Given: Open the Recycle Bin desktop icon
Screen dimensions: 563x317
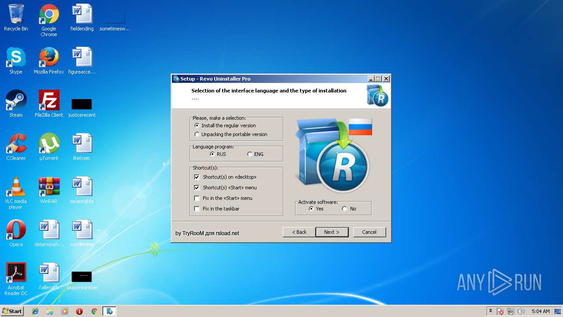Looking at the screenshot, I should 16,18.
